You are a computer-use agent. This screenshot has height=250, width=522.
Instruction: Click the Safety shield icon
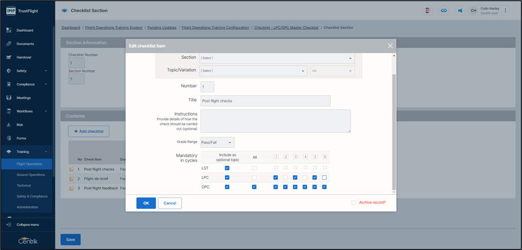coord(9,71)
